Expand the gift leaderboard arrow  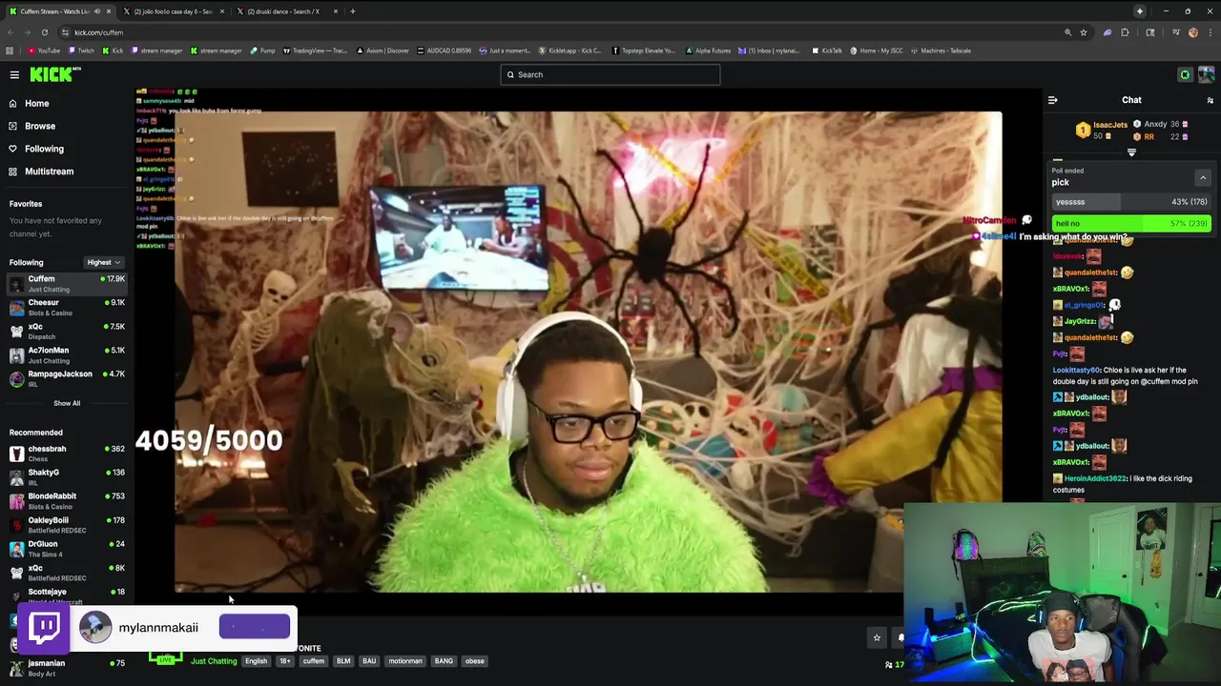1131,152
